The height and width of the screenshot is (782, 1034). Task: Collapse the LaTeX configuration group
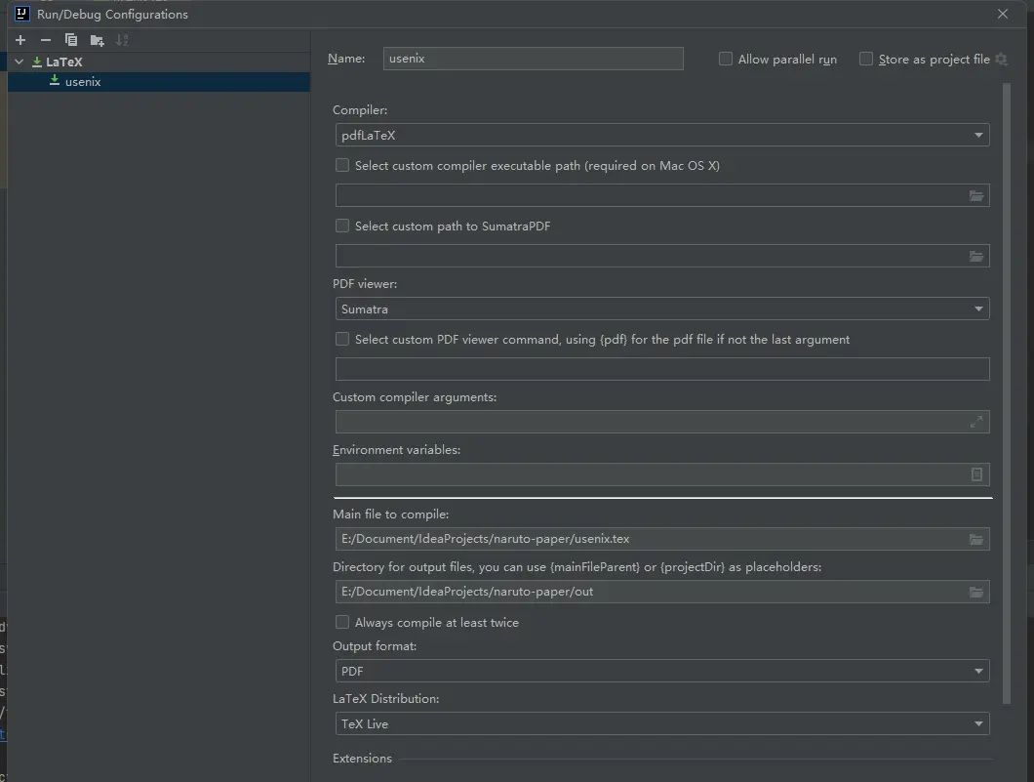click(18, 62)
